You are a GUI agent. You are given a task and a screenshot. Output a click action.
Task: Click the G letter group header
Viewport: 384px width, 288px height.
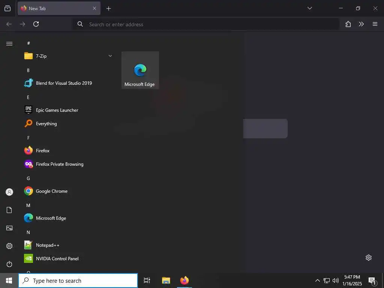tap(28, 178)
